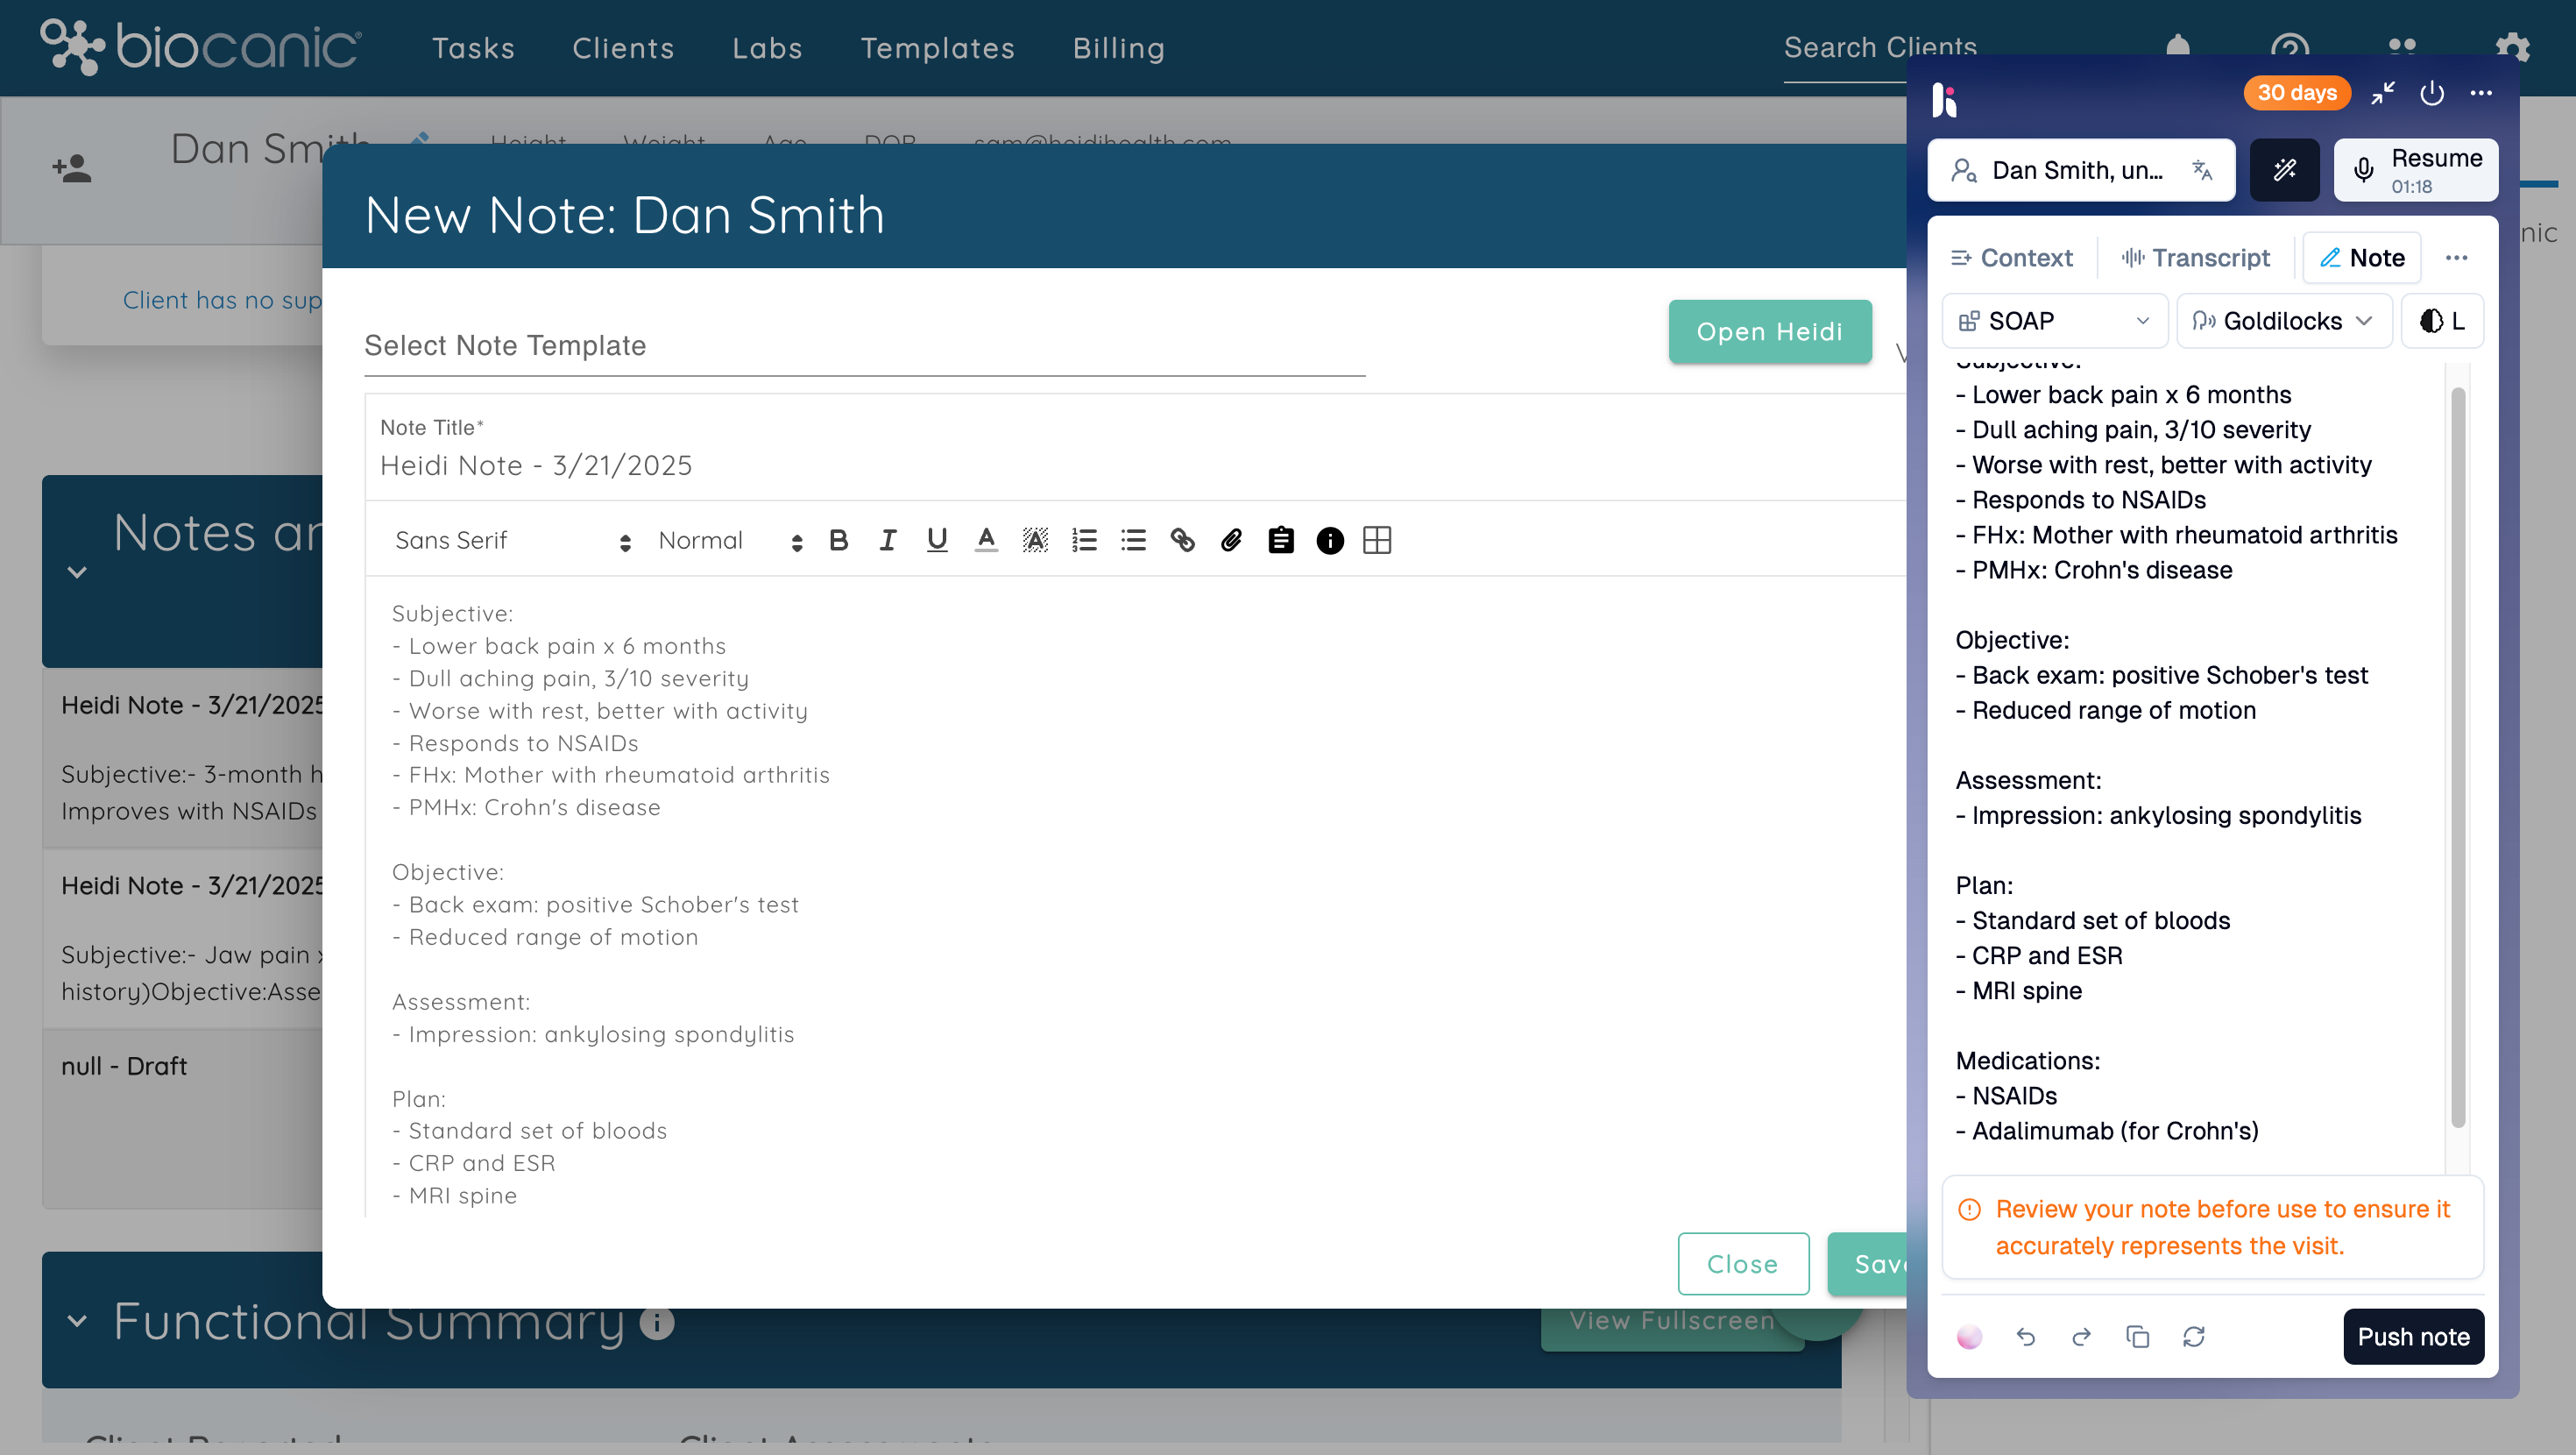The width and height of the screenshot is (2576, 1455).
Task: Open the more options next to Note tab
Action: click(x=2456, y=259)
